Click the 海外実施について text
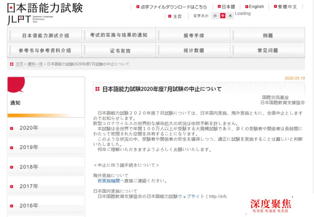This screenshot has height=217, width=314. [111, 175]
